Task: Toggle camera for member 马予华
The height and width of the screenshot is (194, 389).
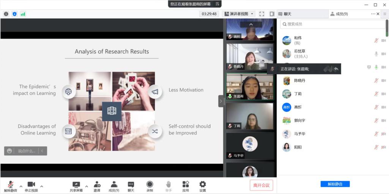Action: click(384, 134)
